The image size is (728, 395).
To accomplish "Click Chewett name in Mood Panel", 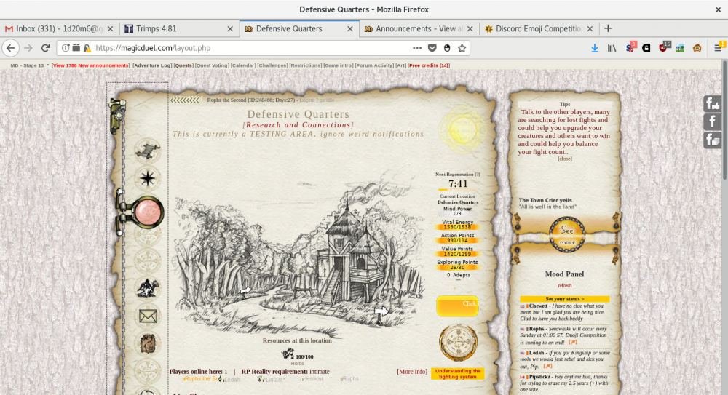I will tap(538, 306).
